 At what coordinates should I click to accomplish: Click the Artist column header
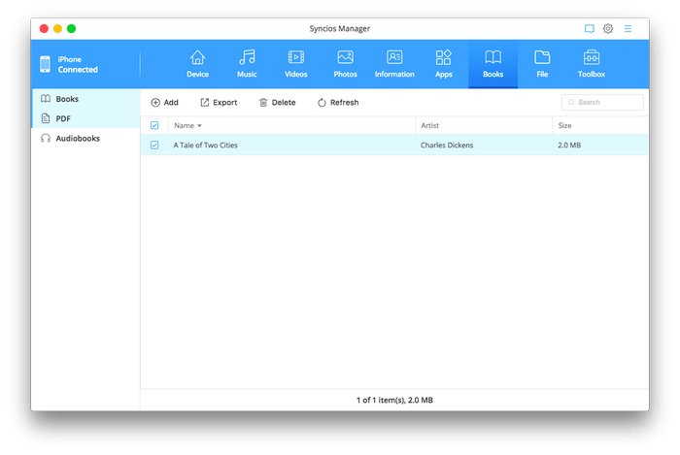[484, 125]
